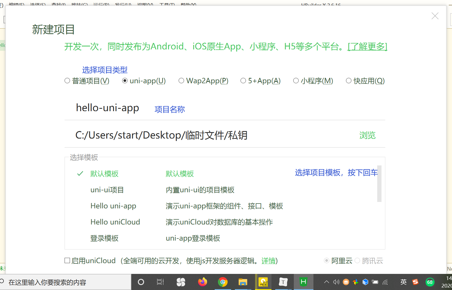The height and width of the screenshot is (290, 452).
Task: Click the Windows search box
Action: pos(65,282)
